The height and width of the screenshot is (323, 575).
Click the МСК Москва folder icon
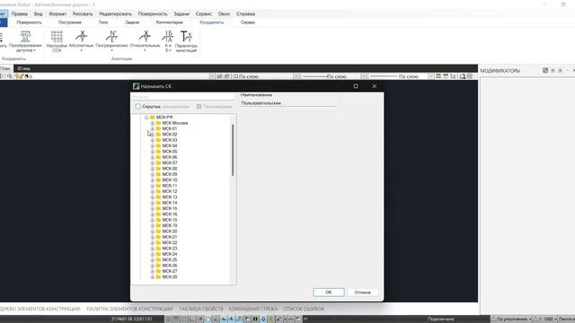tap(158, 123)
